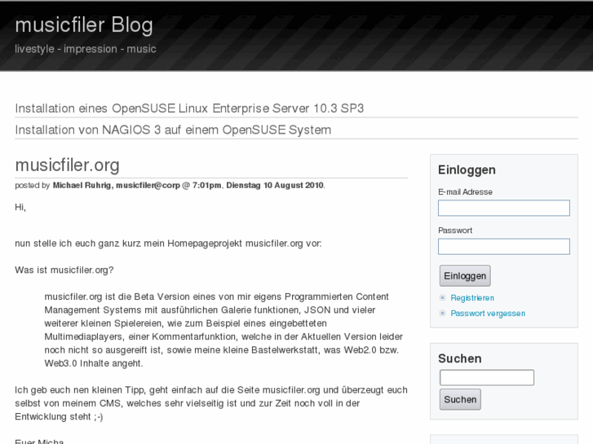Select the line 'Web3.0 Inhalte angeht.'
593x444 pixels.
[94, 363]
